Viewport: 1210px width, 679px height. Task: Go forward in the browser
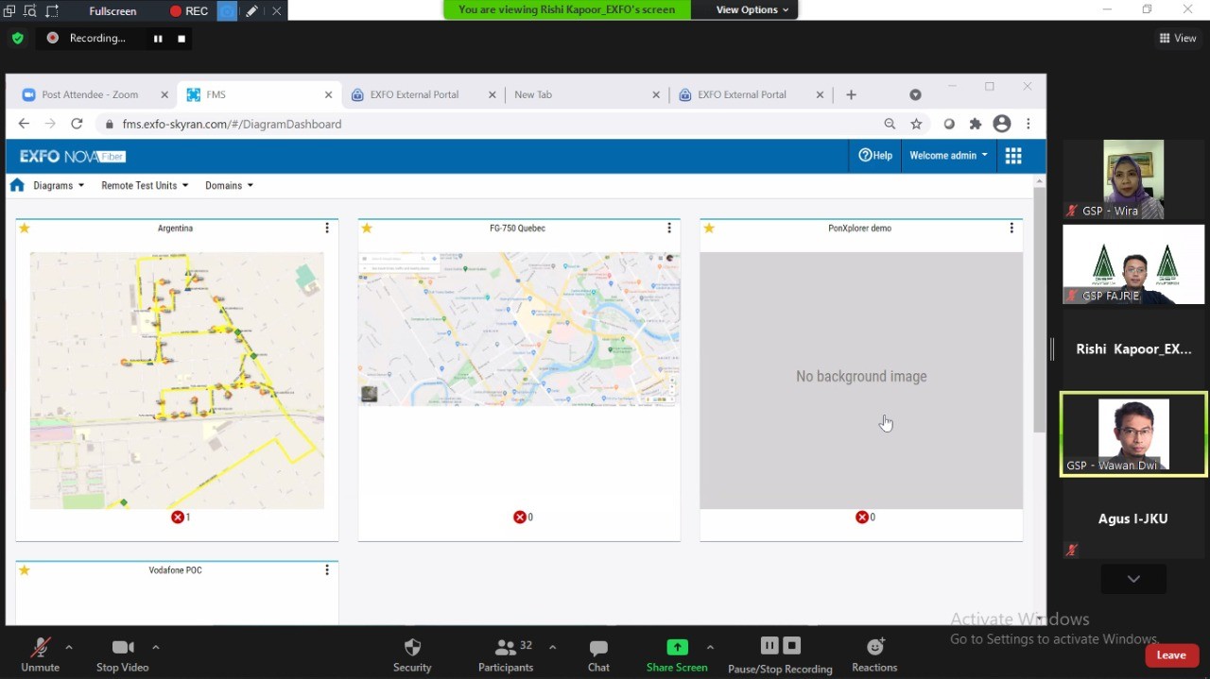coord(50,124)
